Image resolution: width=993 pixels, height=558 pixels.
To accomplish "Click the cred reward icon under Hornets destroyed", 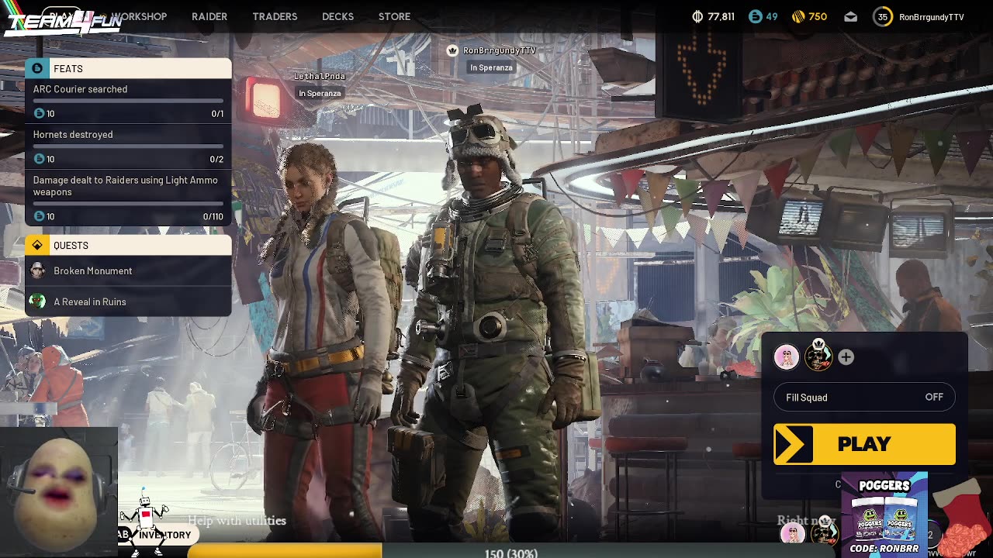I will pos(40,159).
